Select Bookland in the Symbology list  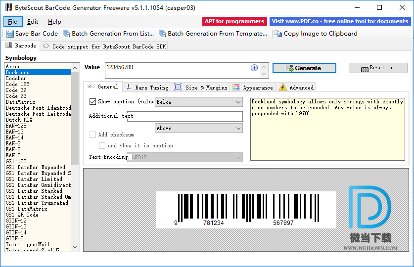[38, 72]
